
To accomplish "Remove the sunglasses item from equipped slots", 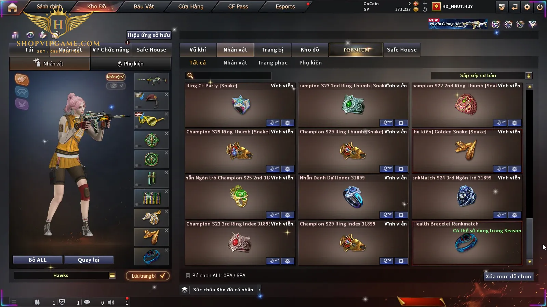I will [x=166, y=114].
